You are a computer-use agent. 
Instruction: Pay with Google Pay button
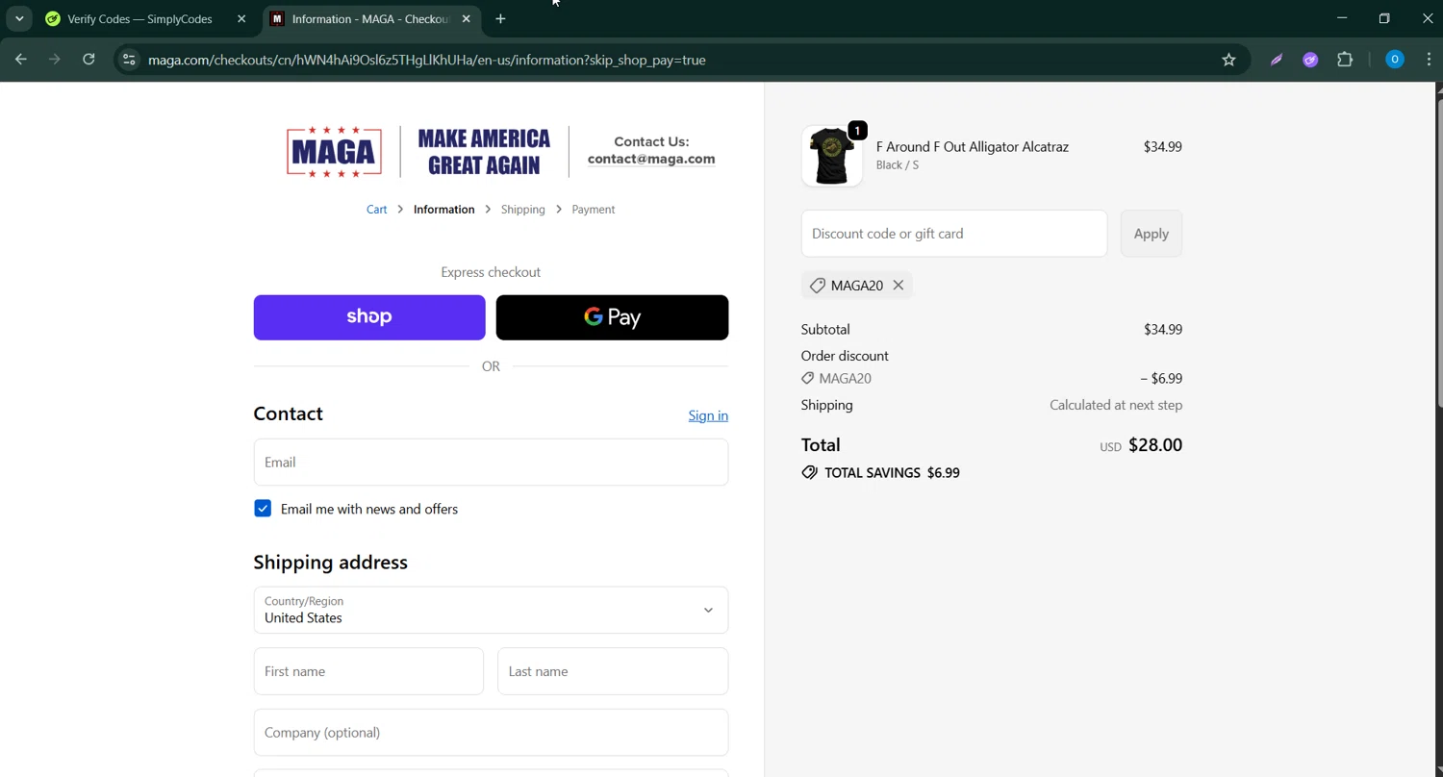point(612,317)
